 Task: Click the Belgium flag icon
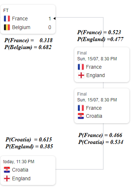point(7,27)
